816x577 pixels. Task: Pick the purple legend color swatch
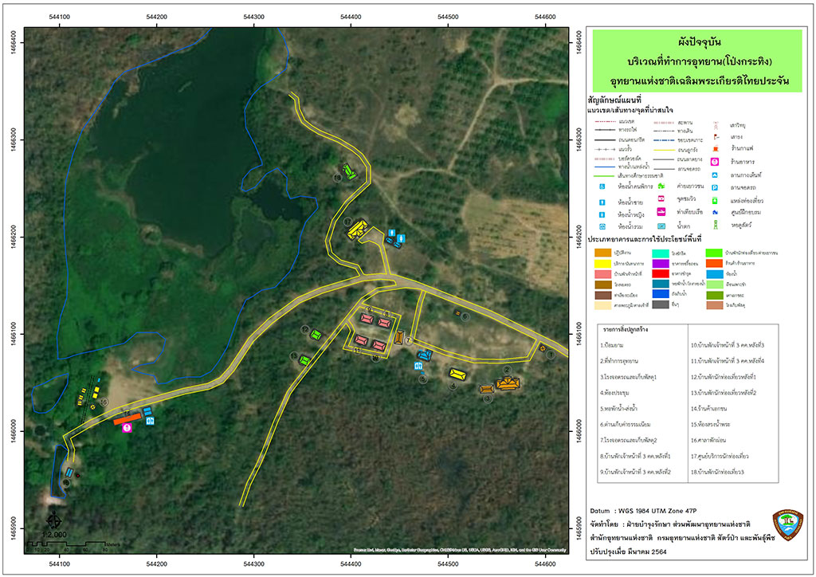click(661, 264)
